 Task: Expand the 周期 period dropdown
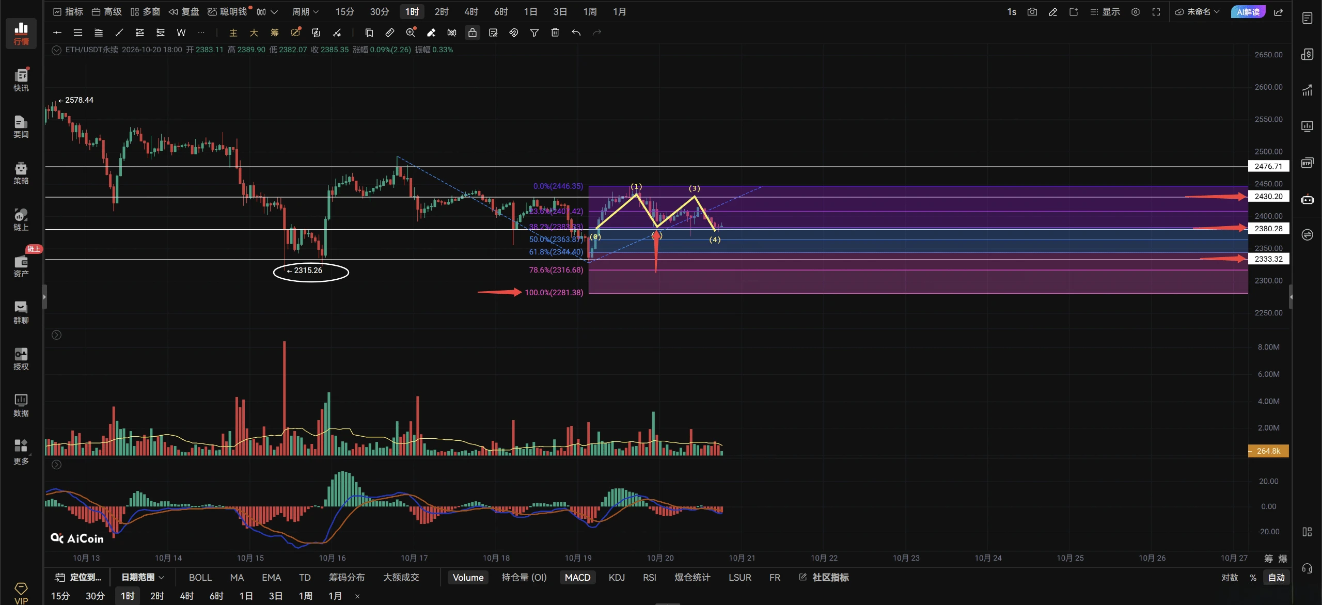click(305, 11)
